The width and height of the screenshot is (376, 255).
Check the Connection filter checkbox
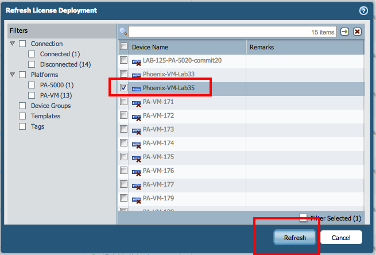tap(22, 44)
